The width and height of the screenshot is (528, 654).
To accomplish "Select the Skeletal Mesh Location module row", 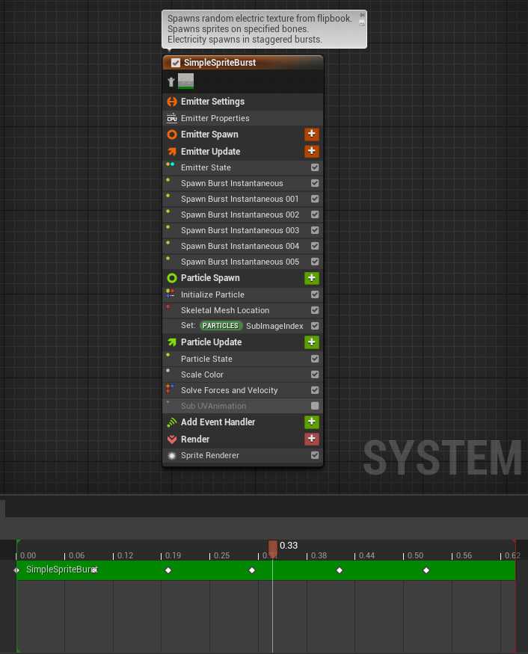I will 243,310.
